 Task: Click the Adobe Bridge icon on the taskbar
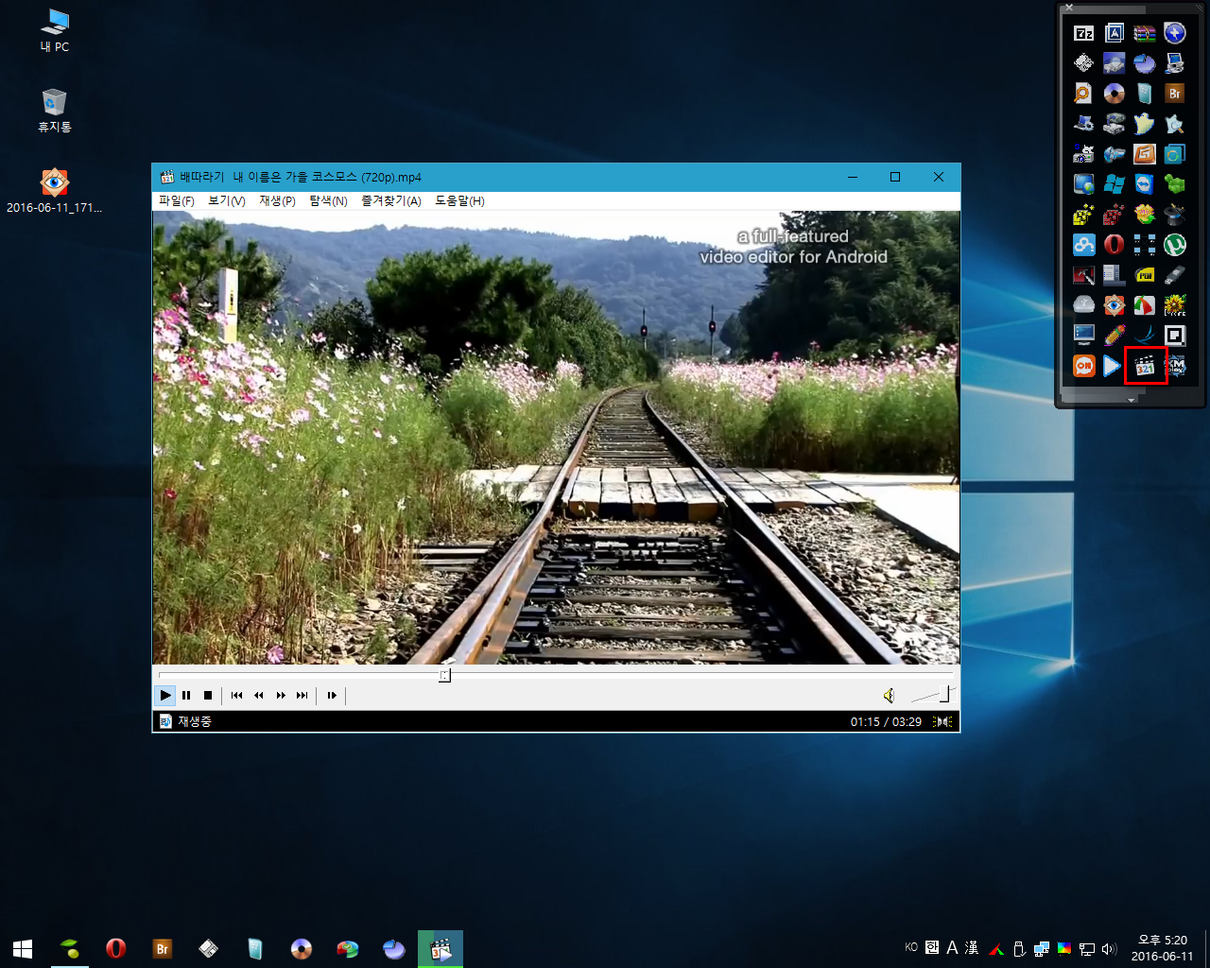coord(162,948)
